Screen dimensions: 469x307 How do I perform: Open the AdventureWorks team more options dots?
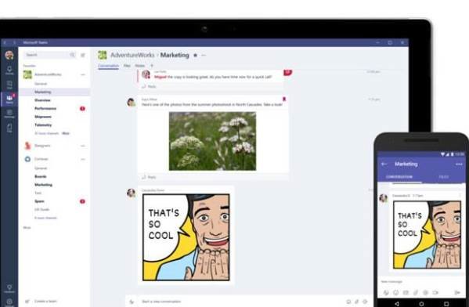(83, 74)
